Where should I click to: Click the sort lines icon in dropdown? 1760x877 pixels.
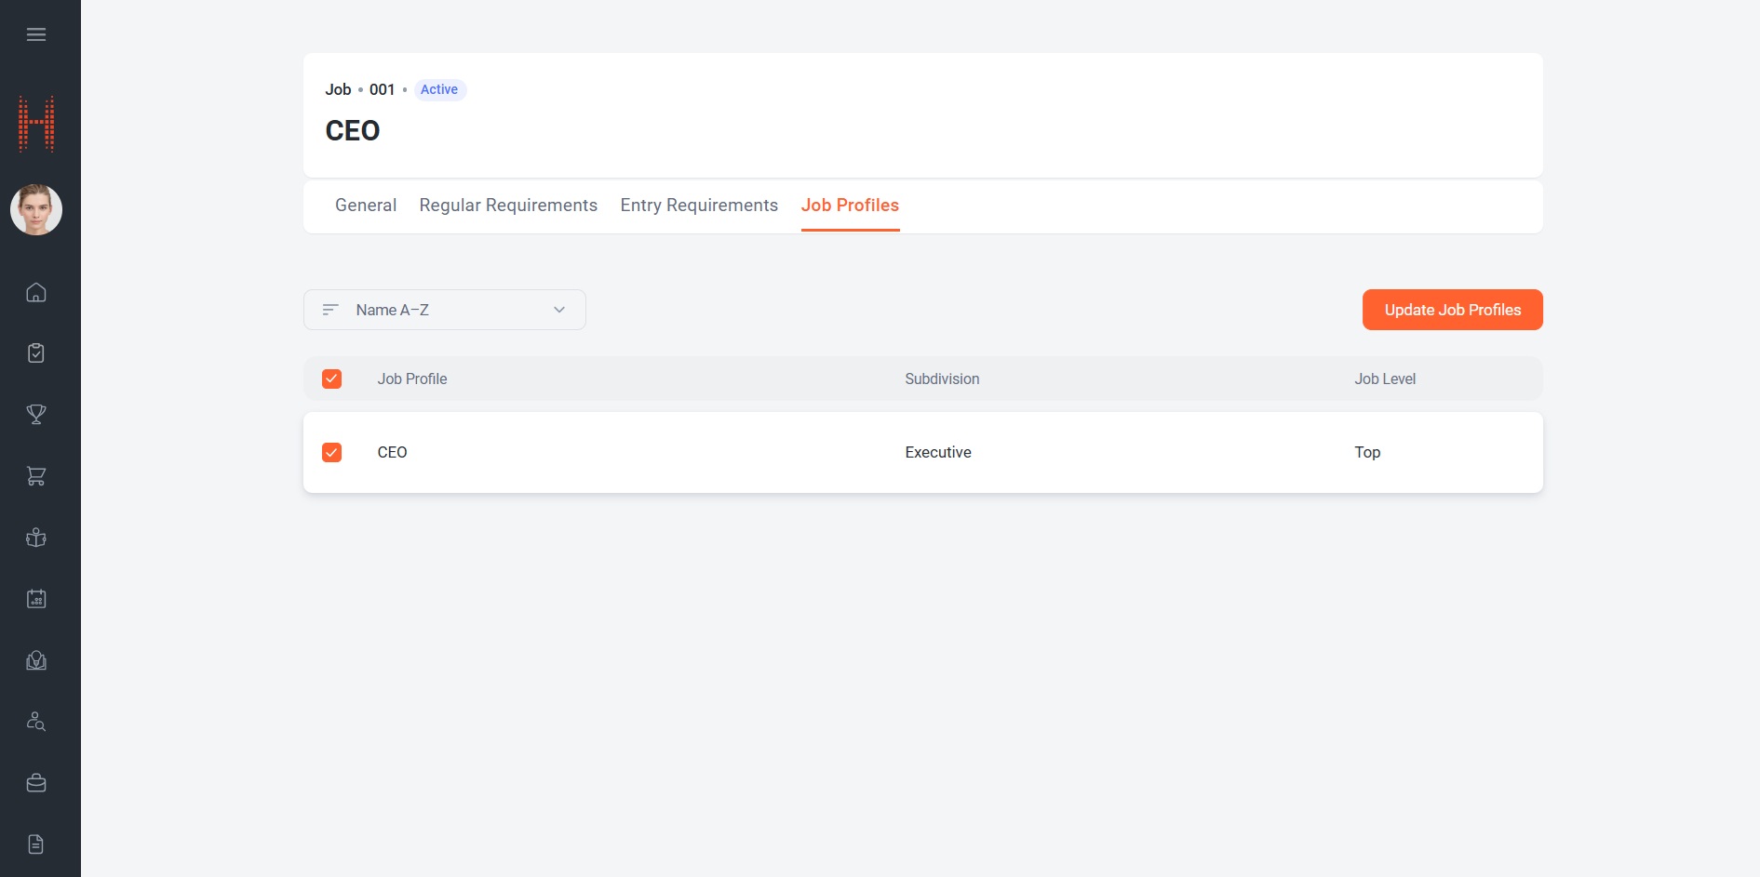point(330,310)
